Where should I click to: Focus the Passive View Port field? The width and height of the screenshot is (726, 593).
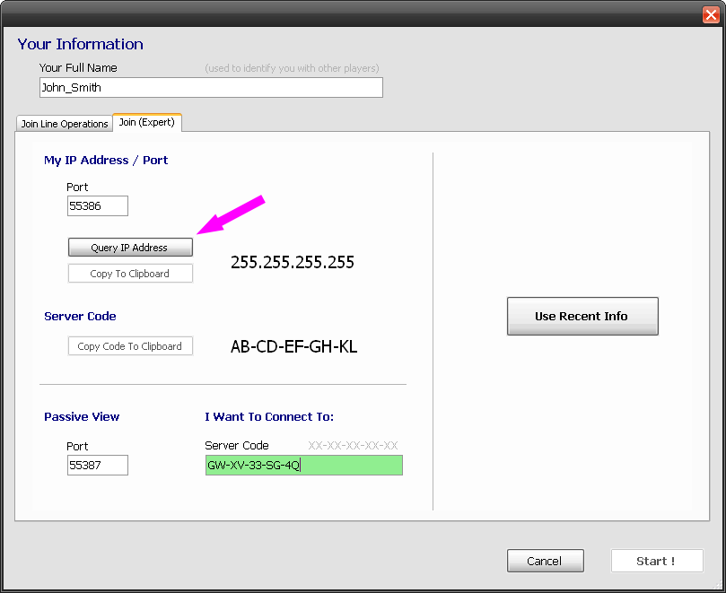[98, 465]
